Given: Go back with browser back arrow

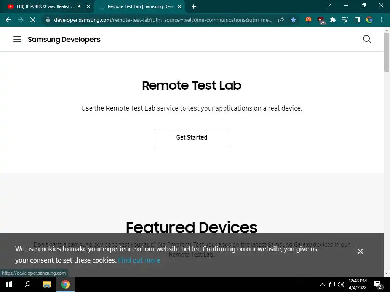Looking at the screenshot, I should pos(8,20).
